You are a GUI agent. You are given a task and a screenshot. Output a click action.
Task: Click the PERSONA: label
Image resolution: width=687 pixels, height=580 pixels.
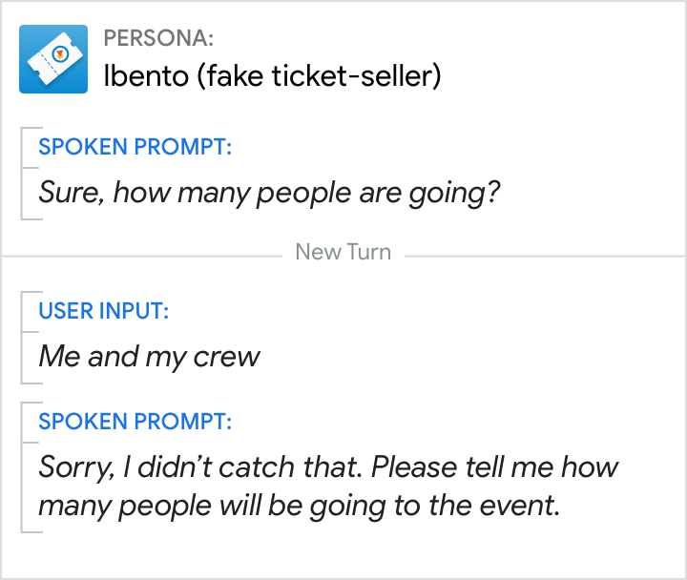pyautogui.click(x=158, y=39)
